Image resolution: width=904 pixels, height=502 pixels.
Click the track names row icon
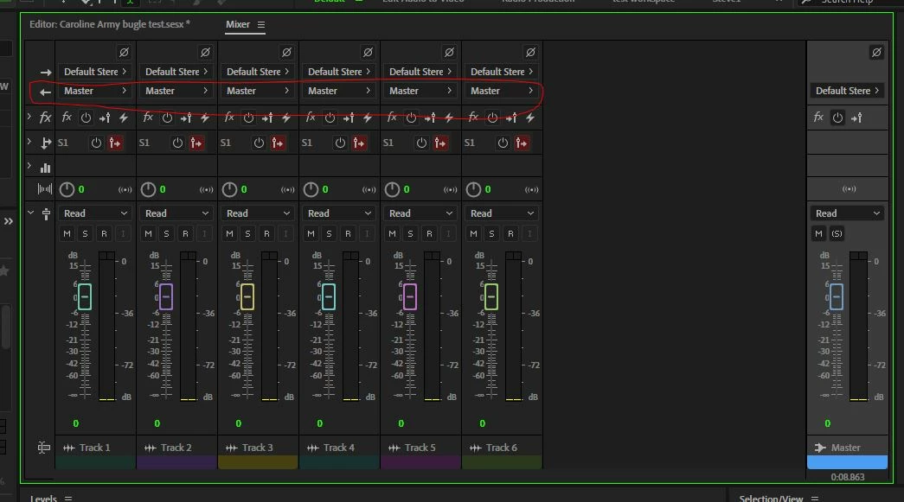44,448
